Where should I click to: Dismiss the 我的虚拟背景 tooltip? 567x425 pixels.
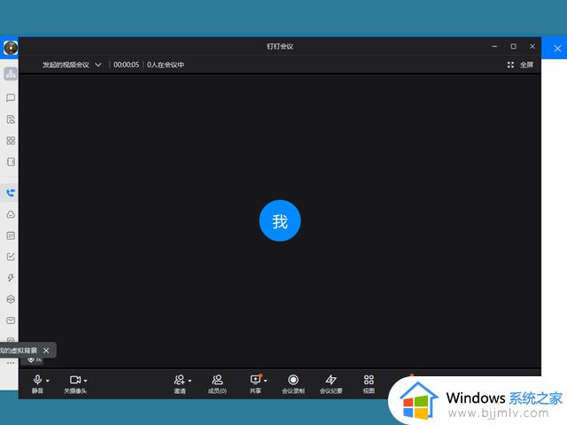tap(46, 351)
